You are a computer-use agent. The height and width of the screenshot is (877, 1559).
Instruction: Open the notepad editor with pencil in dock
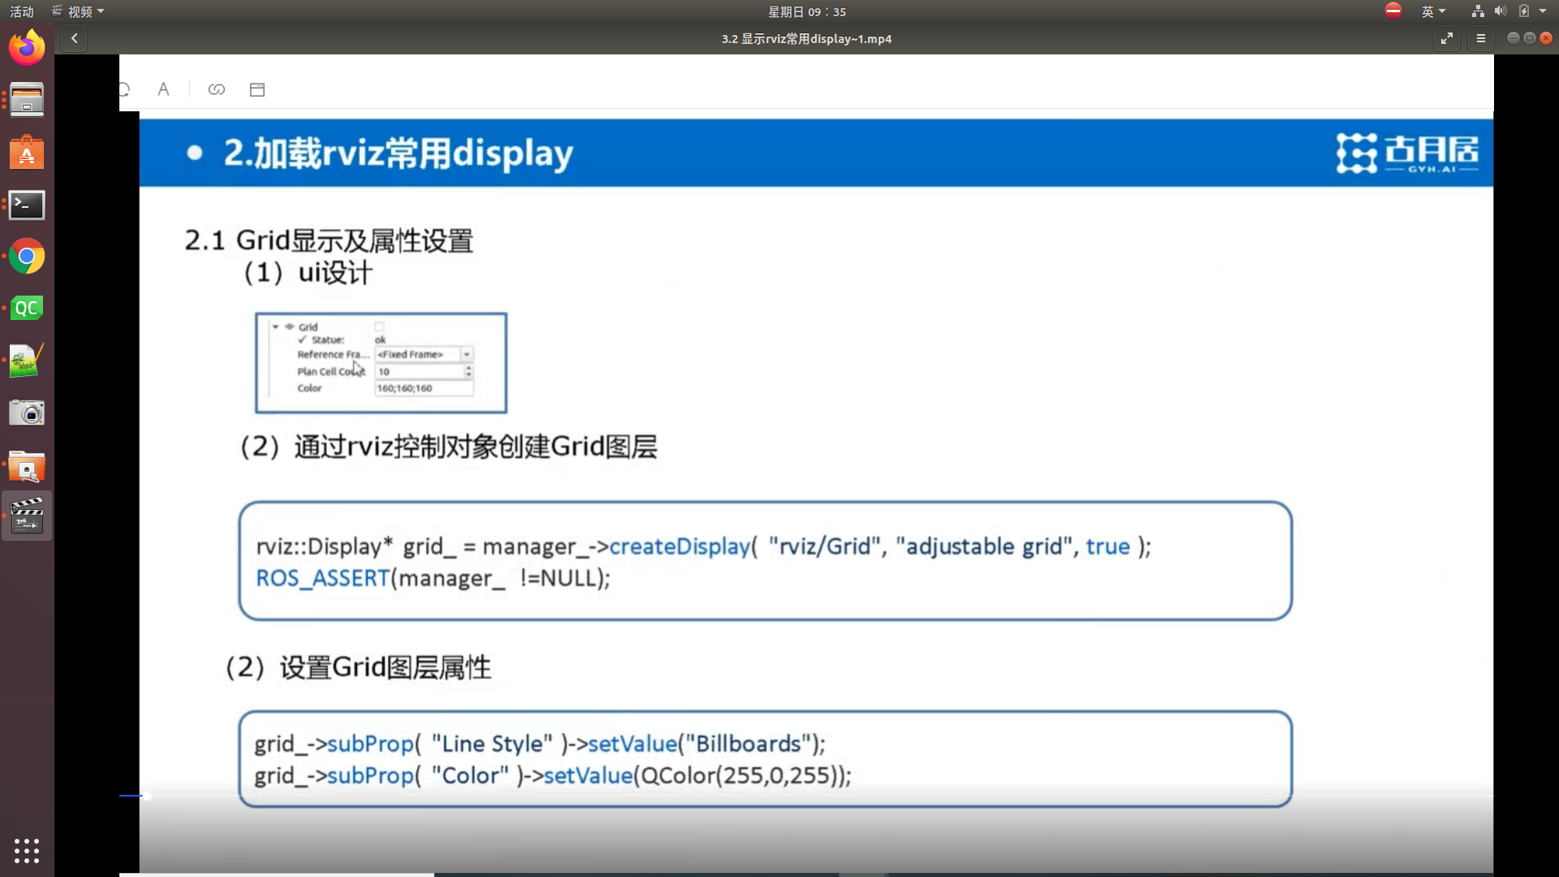point(27,361)
